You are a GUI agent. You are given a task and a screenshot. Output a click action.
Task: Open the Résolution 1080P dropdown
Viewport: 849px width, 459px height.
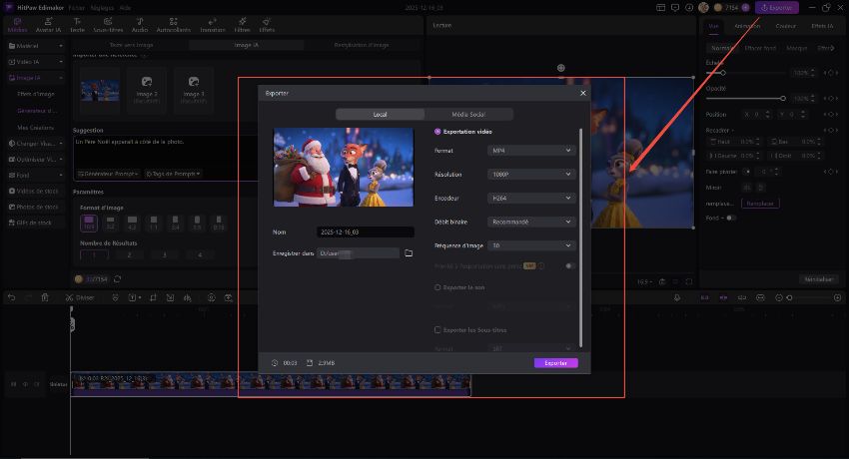(531, 174)
